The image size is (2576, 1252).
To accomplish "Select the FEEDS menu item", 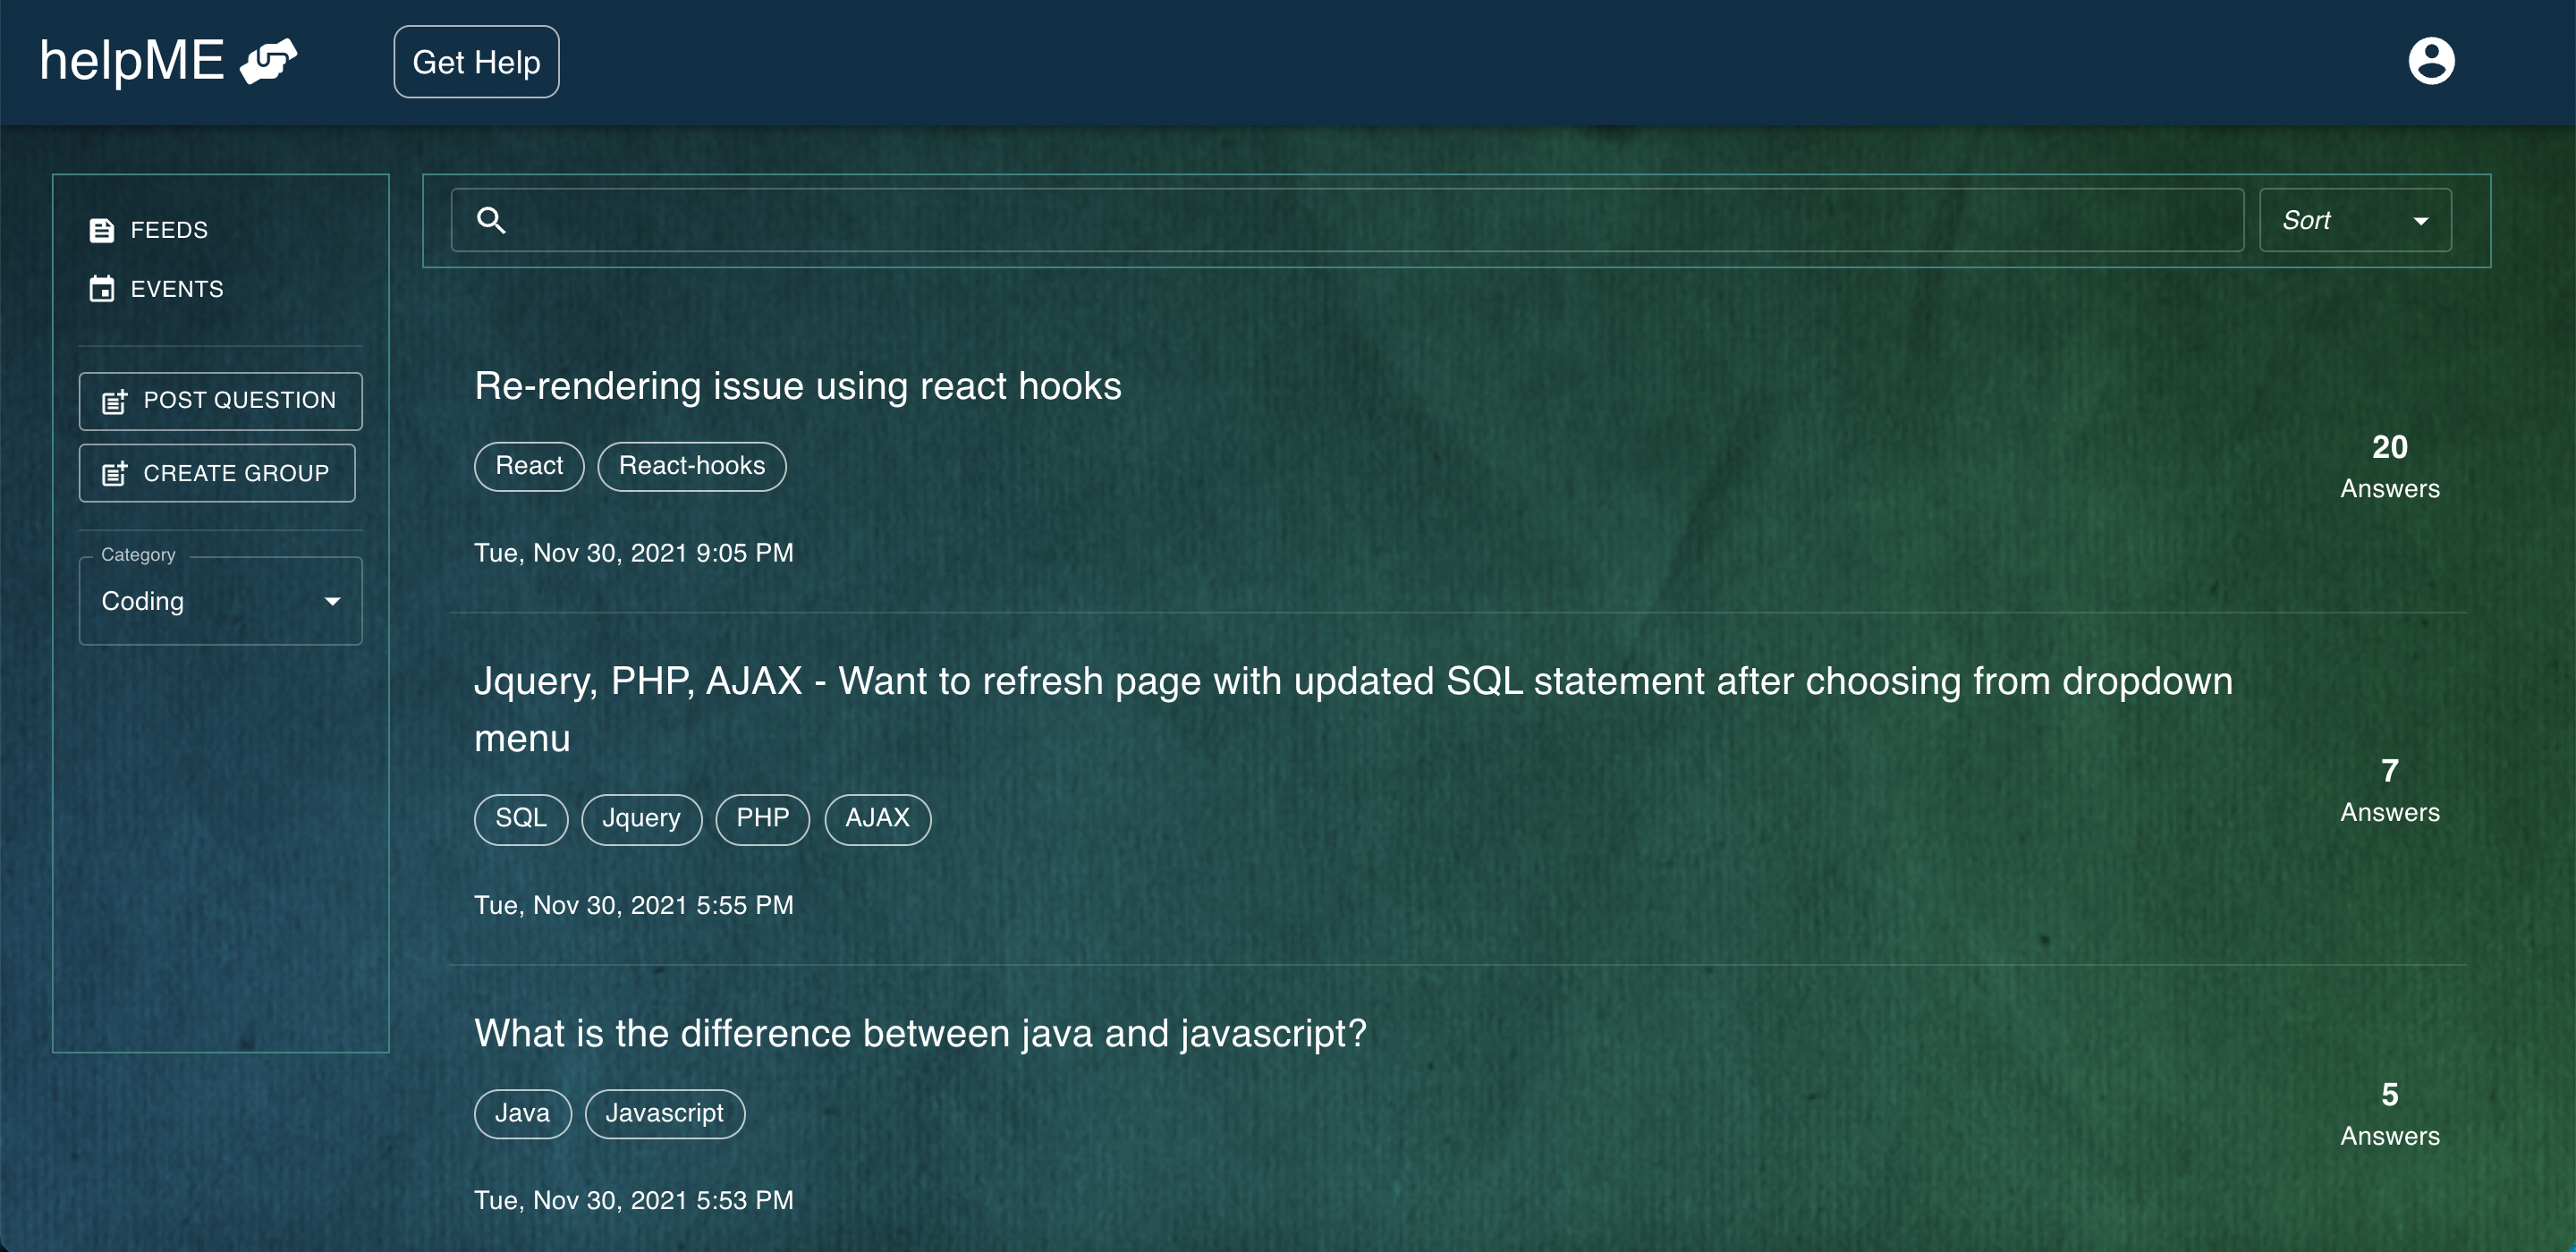I will pyautogui.click(x=167, y=228).
